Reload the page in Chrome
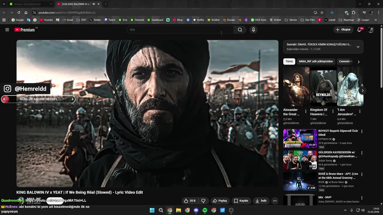 pyautogui.click(x=19, y=13)
